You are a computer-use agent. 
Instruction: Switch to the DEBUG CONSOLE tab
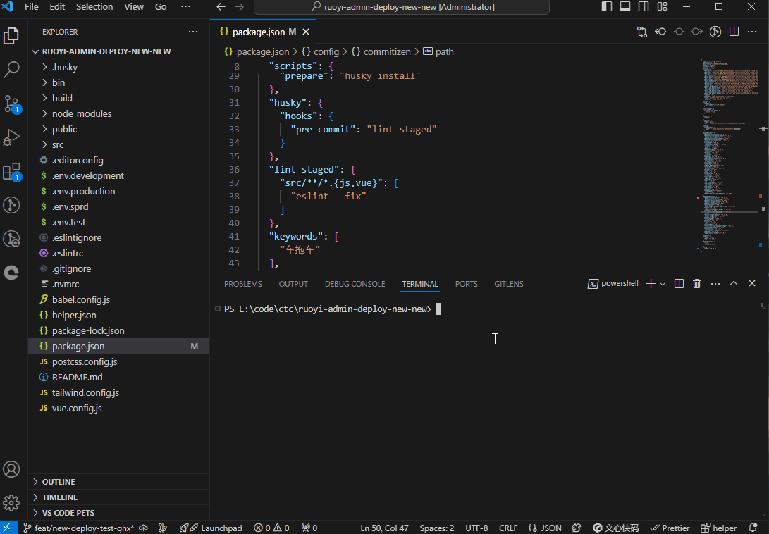pos(355,284)
